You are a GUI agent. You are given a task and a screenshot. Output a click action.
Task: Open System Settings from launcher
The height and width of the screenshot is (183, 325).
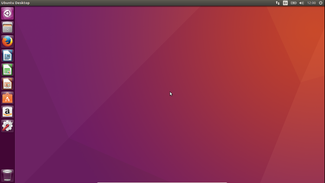(7, 126)
